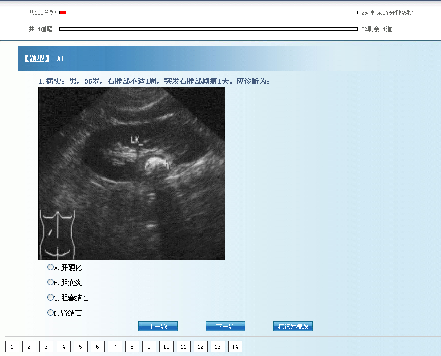Jump to question 7

coord(115,347)
